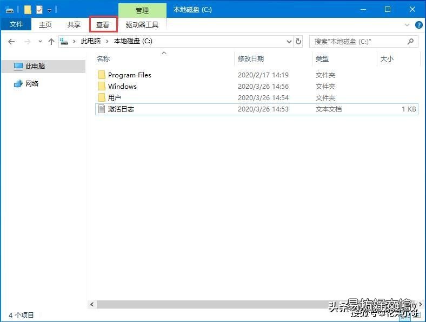Select the 用户 folder icon
This screenshot has height=322, width=426.
pyautogui.click(x=102, y=97)
